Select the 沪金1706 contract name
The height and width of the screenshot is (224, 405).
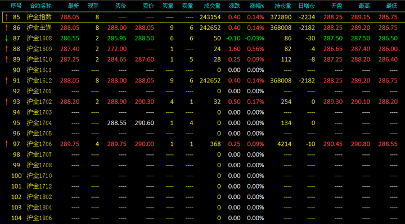pos(39,144)
